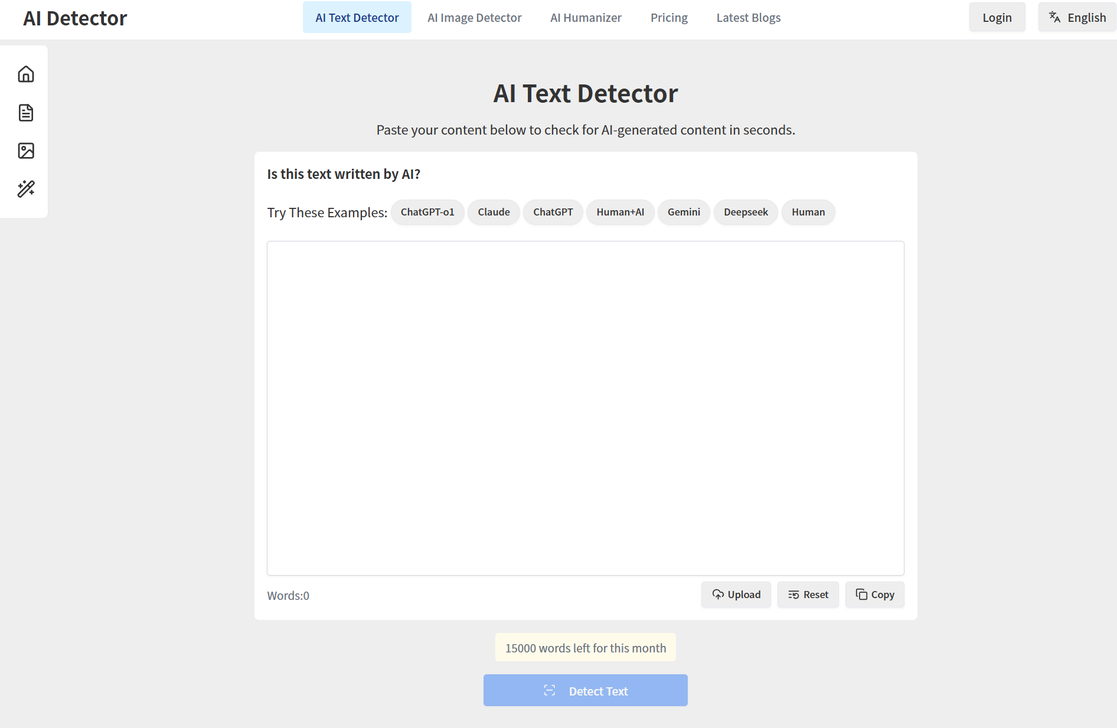Go to the AI Humanizer page
Screen dimensions: 1117x728
pyautogui.click(x=586, y=18)
